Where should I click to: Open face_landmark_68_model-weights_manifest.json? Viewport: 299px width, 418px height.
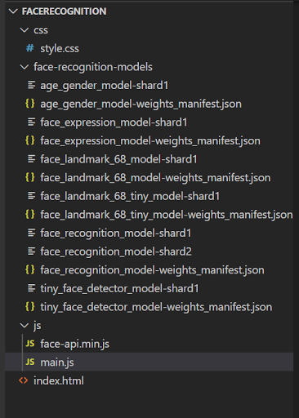tap(155, 178)
